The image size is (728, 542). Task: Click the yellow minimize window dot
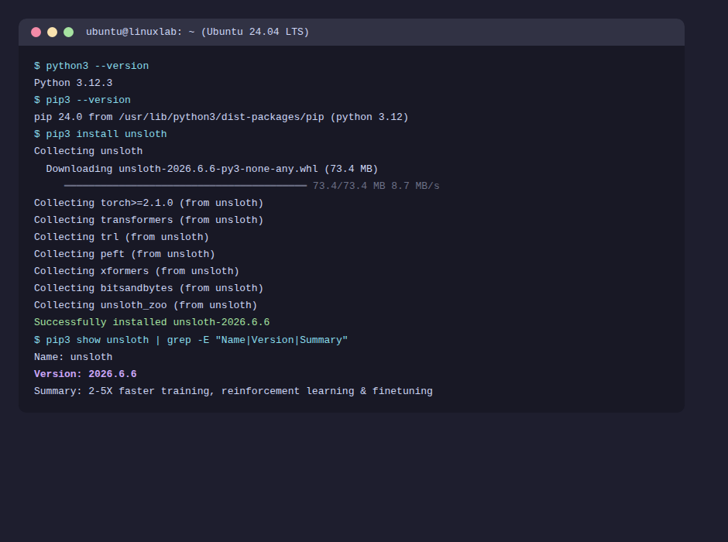(x=52, y=32)
